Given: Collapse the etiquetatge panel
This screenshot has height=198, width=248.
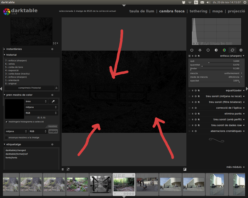Looking at the screenshot, I should [x=4, y=145].
